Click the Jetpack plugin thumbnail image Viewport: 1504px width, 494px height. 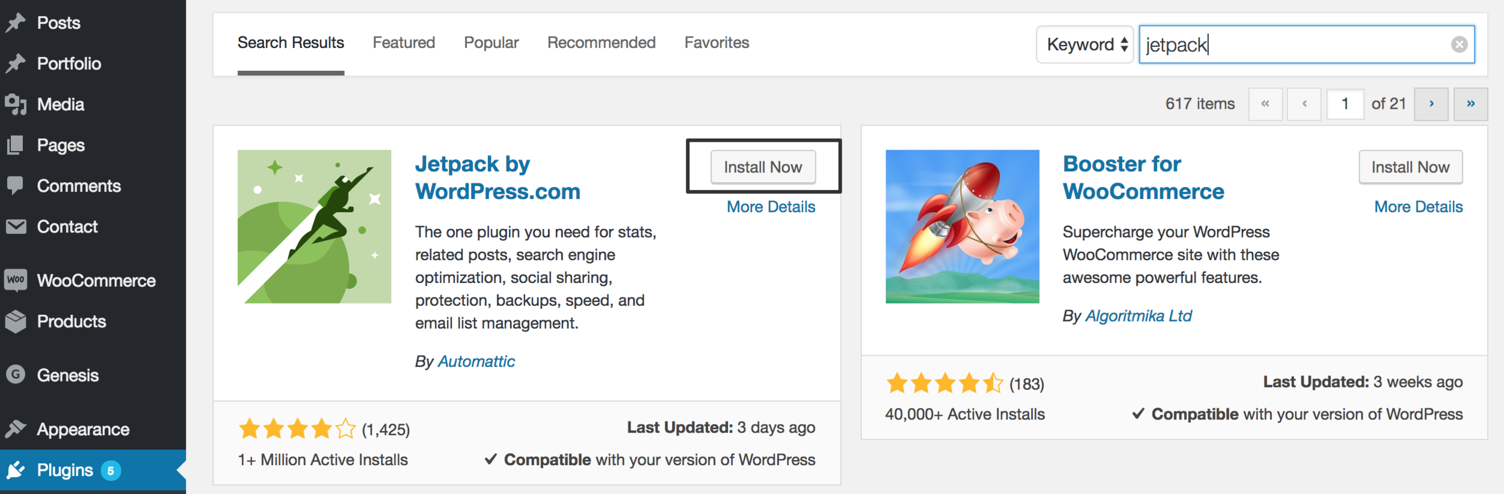tap(314, 227)
